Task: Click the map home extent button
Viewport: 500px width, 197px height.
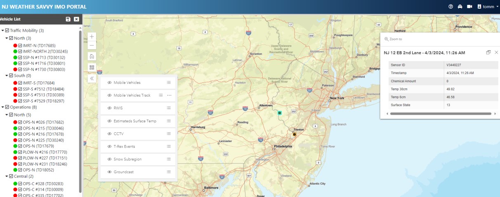Action: (92, 56)
